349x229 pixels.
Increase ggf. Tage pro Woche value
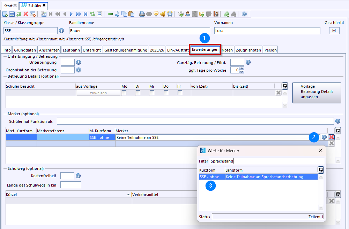(242, 69)
